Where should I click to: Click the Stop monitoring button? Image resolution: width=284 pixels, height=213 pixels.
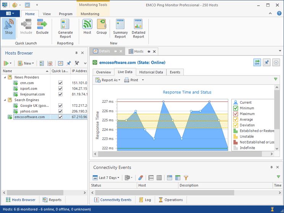point(9,28)
